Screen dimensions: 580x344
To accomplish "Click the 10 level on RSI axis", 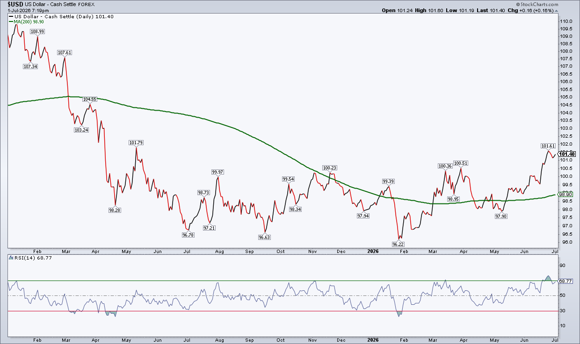I will click(x=563, y=326).
